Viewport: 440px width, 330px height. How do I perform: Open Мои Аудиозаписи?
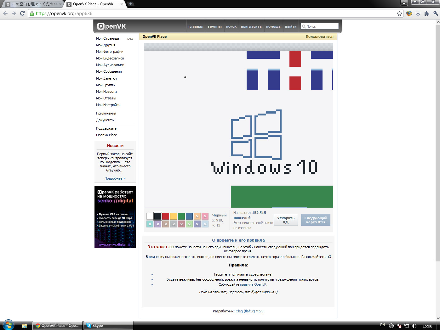coord(110,65)
